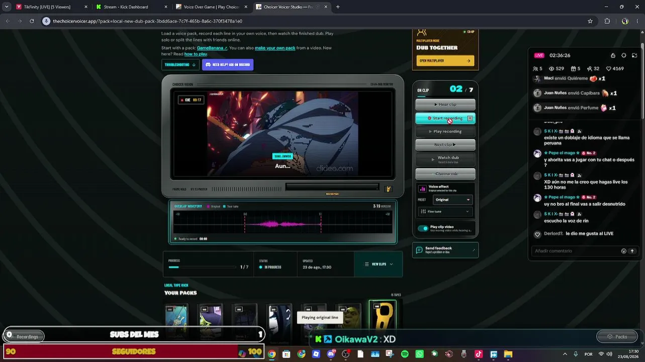Click the expand icon in live panel
Viewport: 645px width, 362px height.
tap(634, 55)
